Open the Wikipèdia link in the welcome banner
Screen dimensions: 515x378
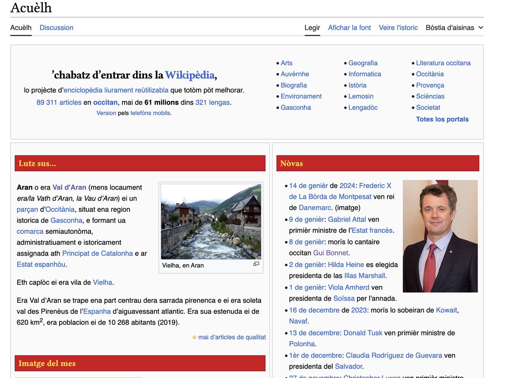(x=190, y=75)
